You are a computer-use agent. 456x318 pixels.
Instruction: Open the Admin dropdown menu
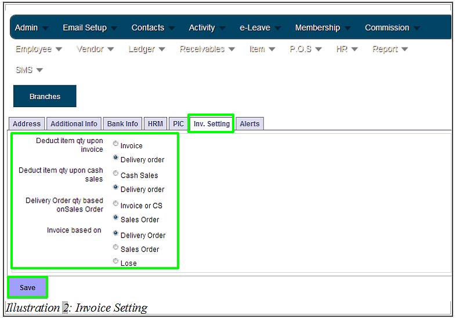pyautogui.click(x=31, y=28)
